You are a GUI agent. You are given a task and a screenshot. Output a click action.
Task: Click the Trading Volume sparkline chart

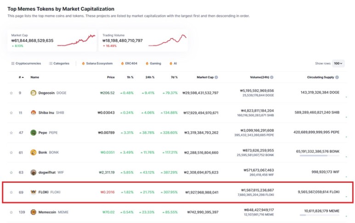(168, 40)
